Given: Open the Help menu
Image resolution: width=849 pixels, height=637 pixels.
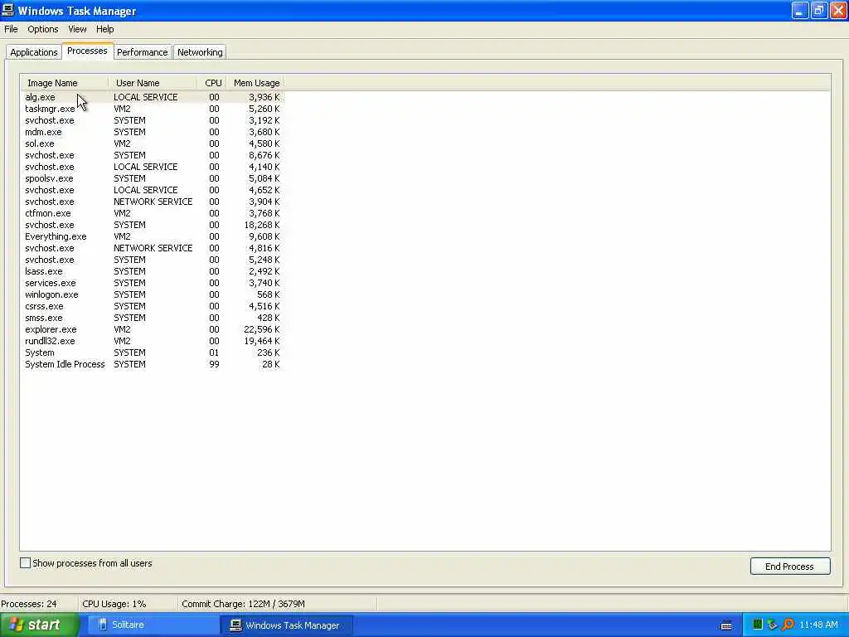Looking at the screenshot, I should tap(105, 29).
